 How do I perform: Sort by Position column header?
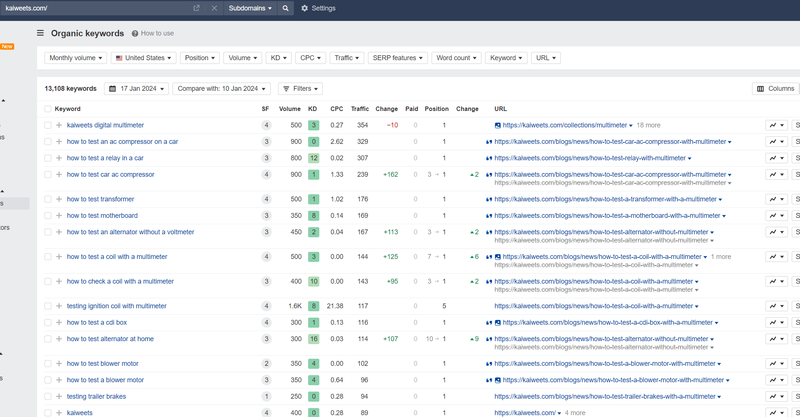436,109
